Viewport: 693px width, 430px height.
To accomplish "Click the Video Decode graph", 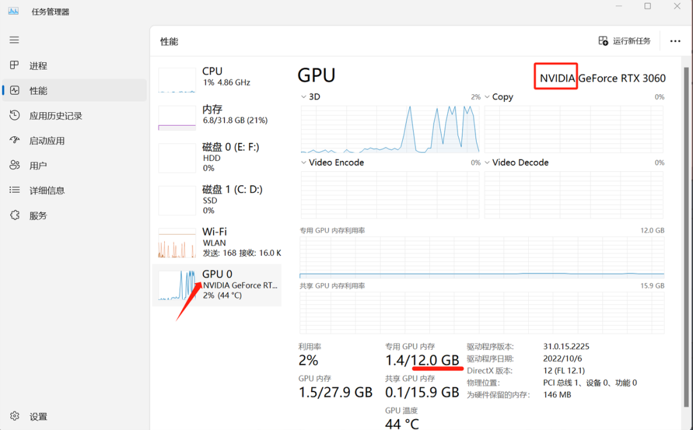I will click(x=574, y=195).
